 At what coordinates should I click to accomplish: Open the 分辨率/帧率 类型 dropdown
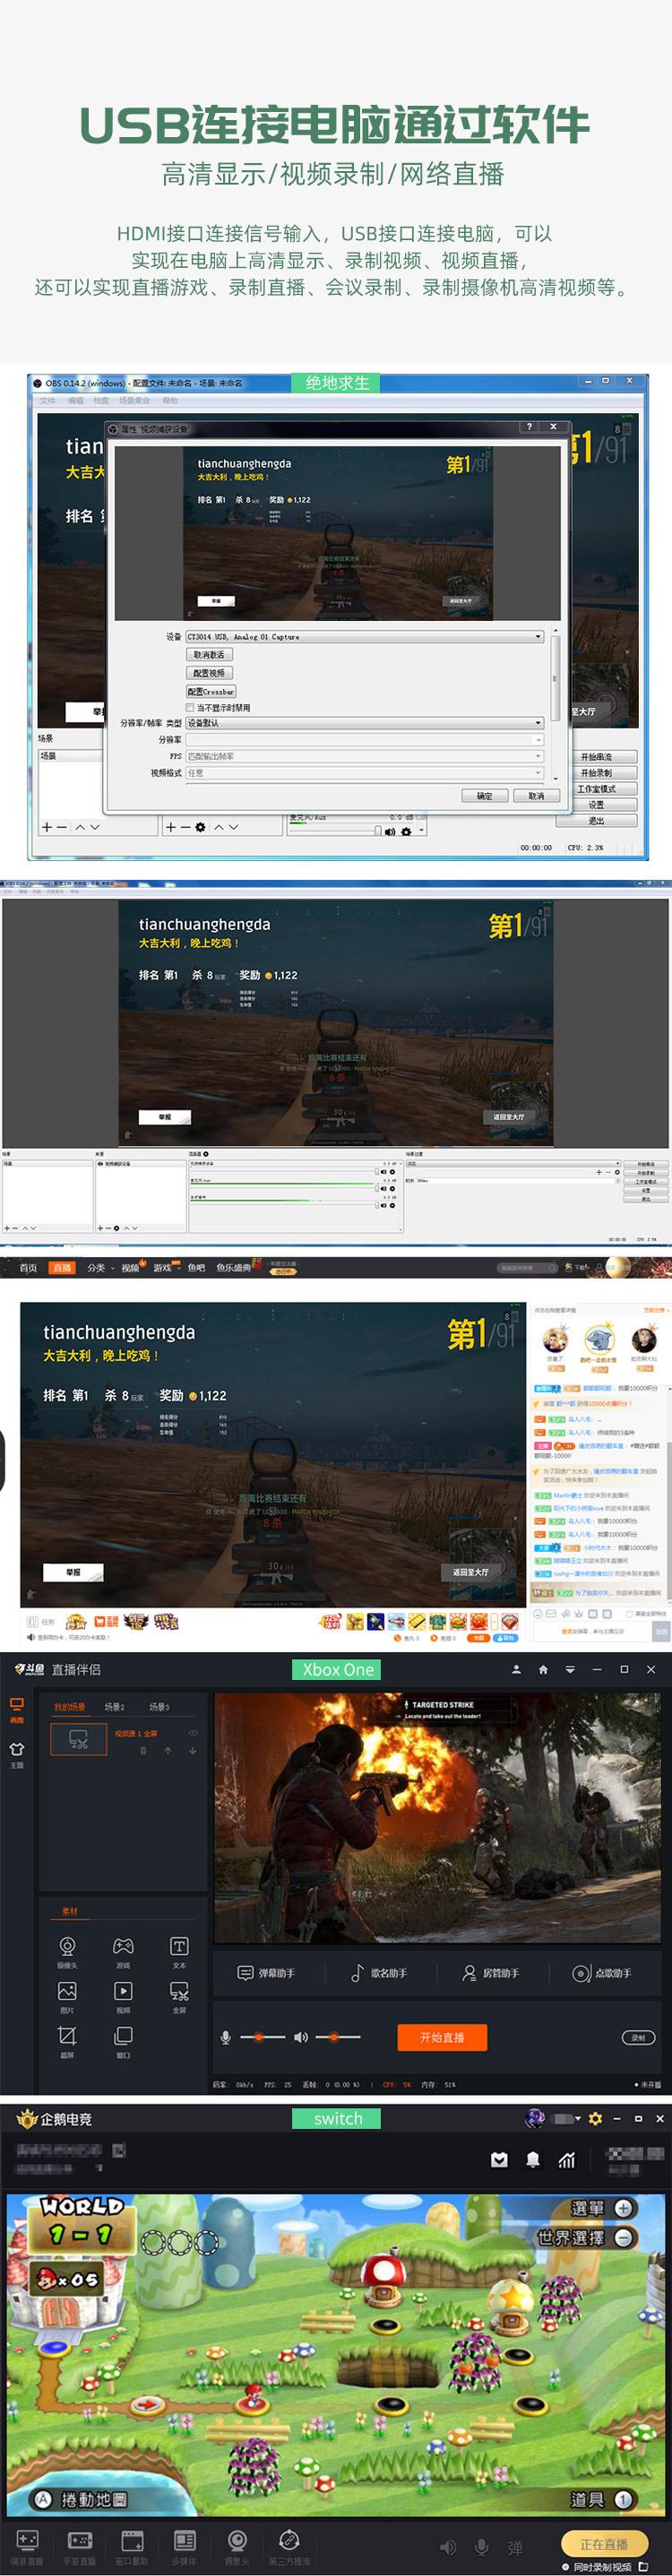pos(365,723)
